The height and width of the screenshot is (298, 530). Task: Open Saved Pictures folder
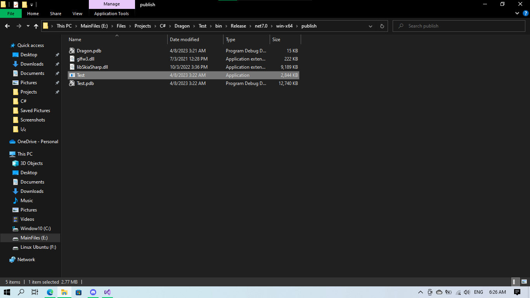35,111
